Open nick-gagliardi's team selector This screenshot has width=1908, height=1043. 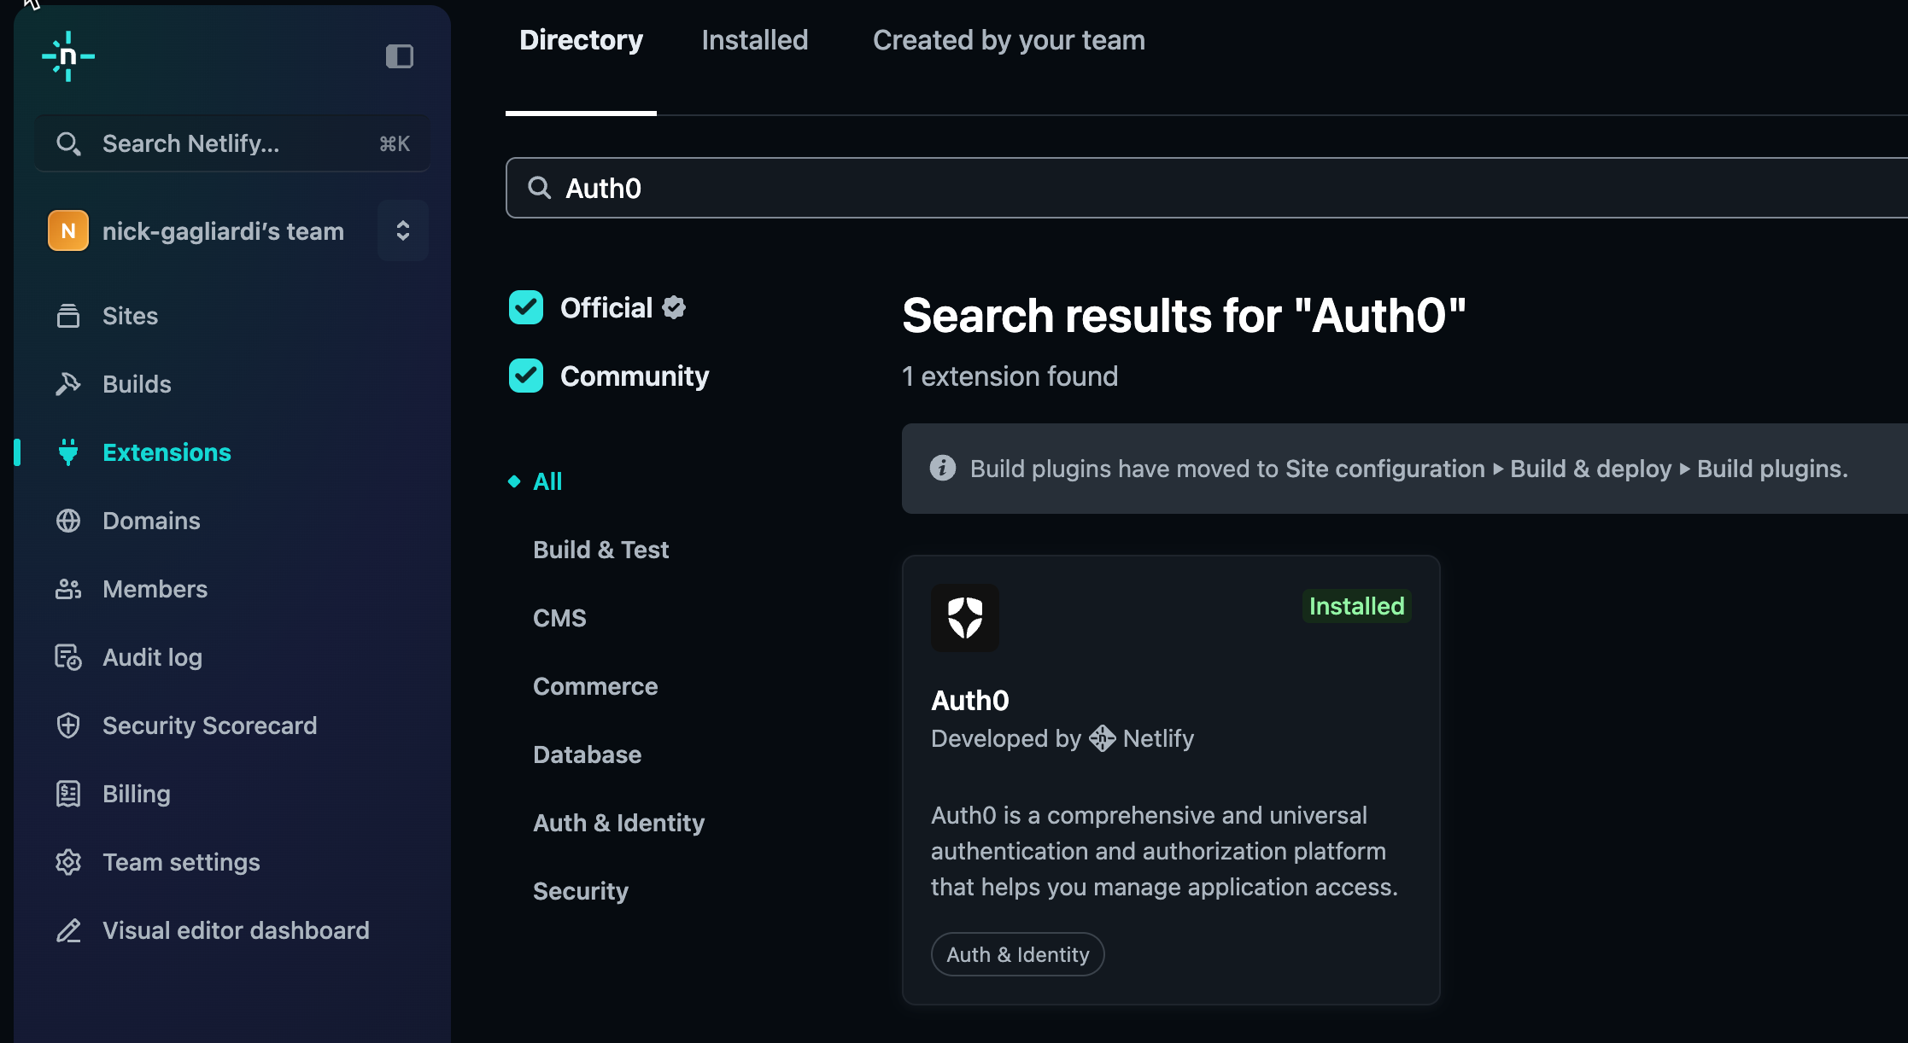pyautogui.click(x=222, y=231)
